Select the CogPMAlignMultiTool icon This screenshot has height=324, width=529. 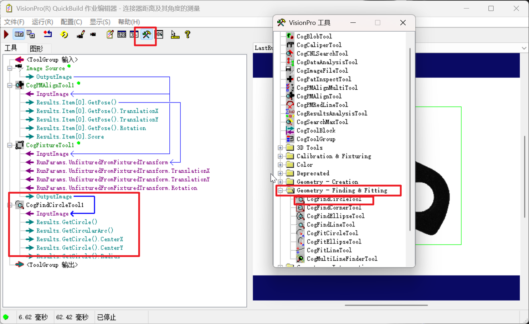coord(290,88)
